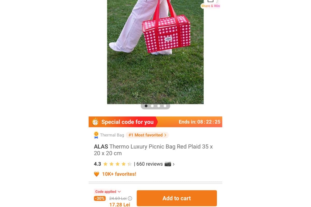Select third image carousel dot
Screen dimensions: 311x207
point(159,106)
